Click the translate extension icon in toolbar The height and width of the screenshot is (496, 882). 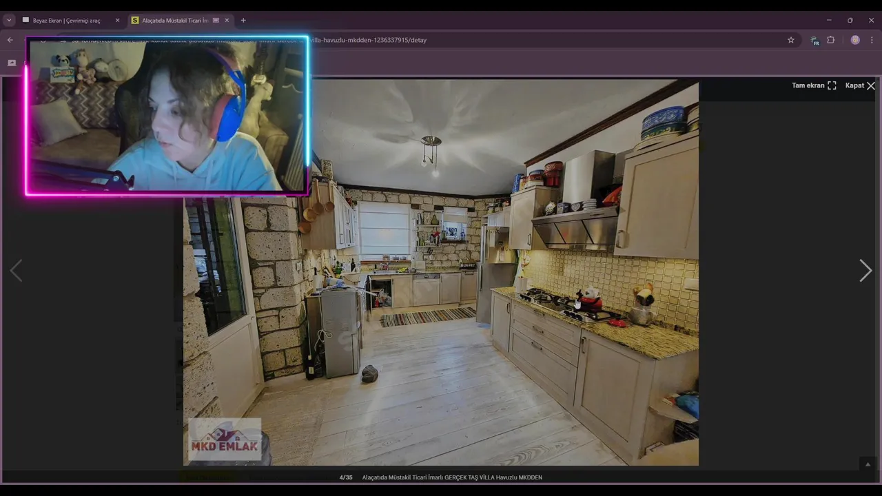pos(814,41)
